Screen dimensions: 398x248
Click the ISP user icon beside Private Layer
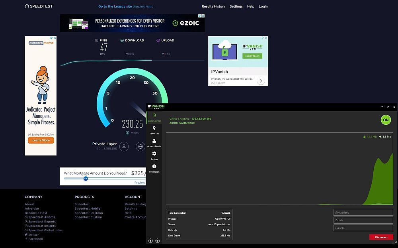[124, 146]
